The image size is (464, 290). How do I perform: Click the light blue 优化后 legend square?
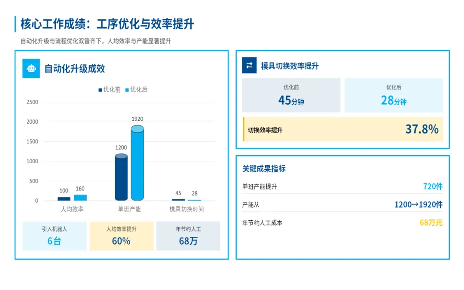point(127,90)
